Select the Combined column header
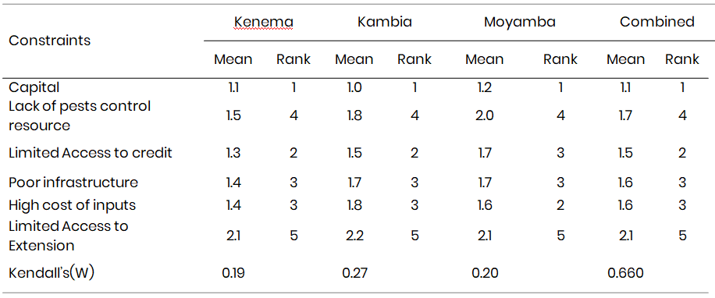The width and height of the screenshot is (715, 298). click(656, 22)
